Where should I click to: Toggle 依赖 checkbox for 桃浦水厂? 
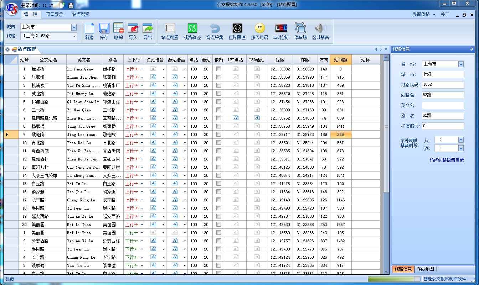coord(218,85)
